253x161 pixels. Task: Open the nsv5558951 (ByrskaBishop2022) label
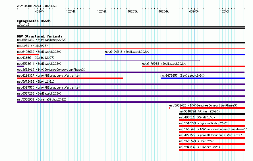42,99
